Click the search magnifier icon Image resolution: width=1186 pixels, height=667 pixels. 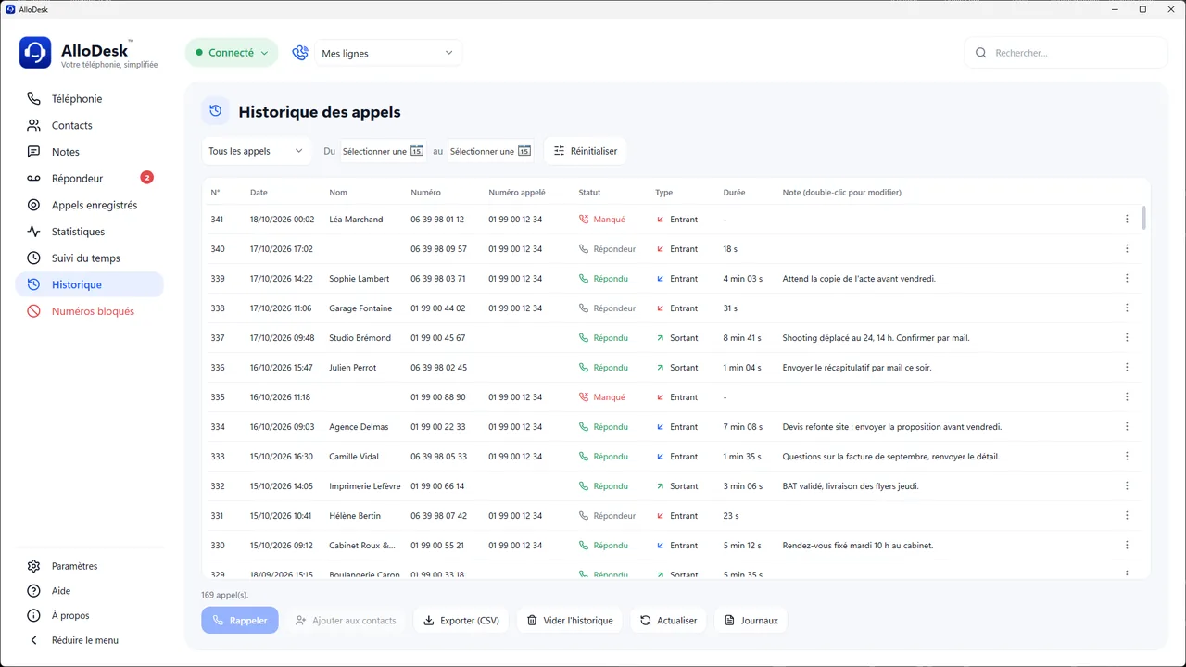pos(981,53)
